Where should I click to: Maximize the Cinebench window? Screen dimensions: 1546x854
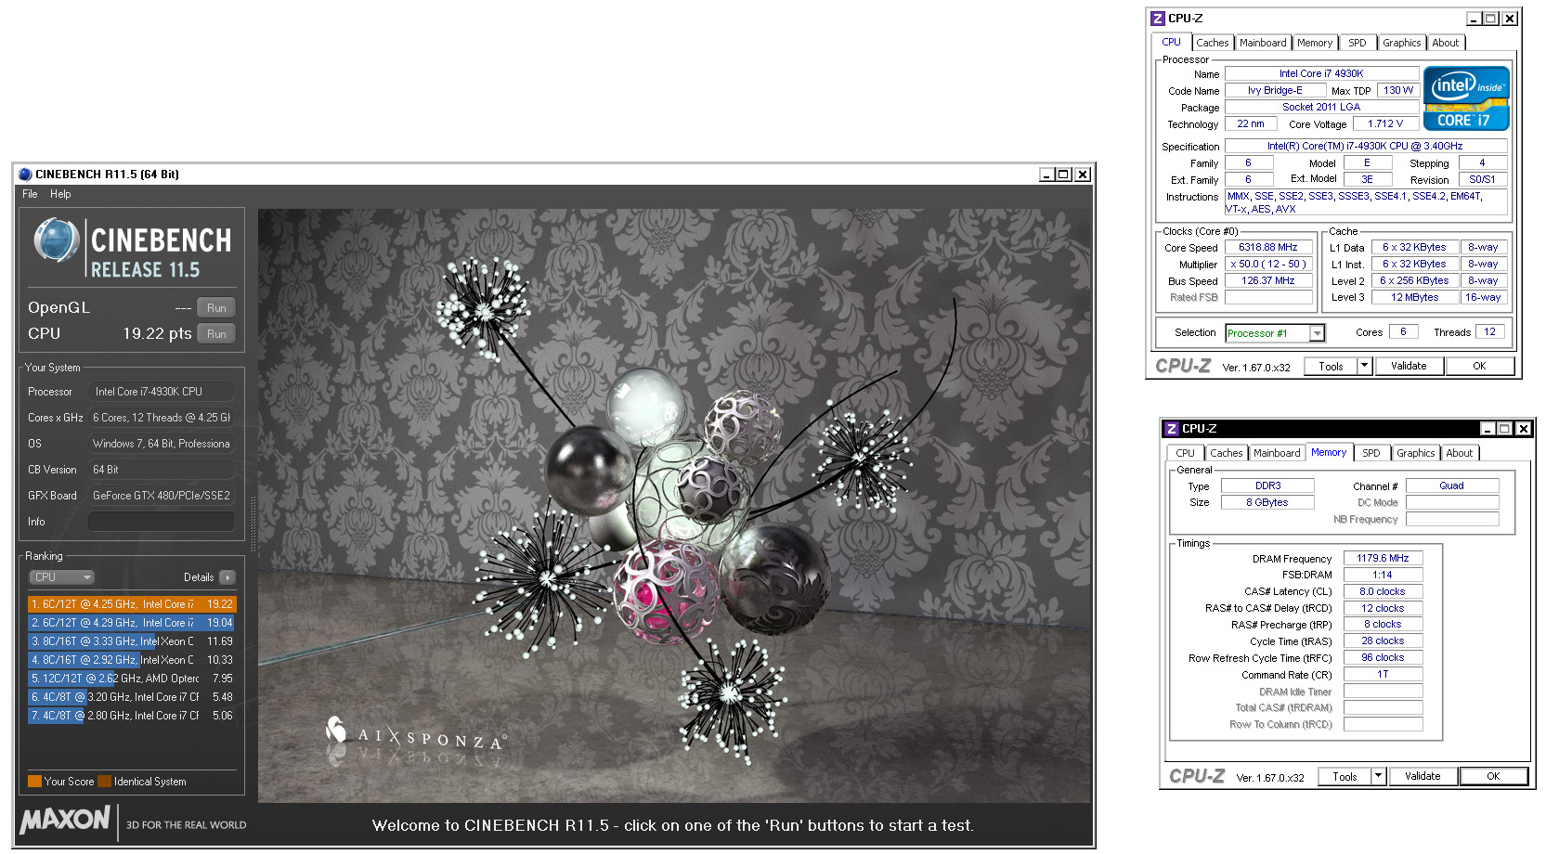[x=1064, y=175]
